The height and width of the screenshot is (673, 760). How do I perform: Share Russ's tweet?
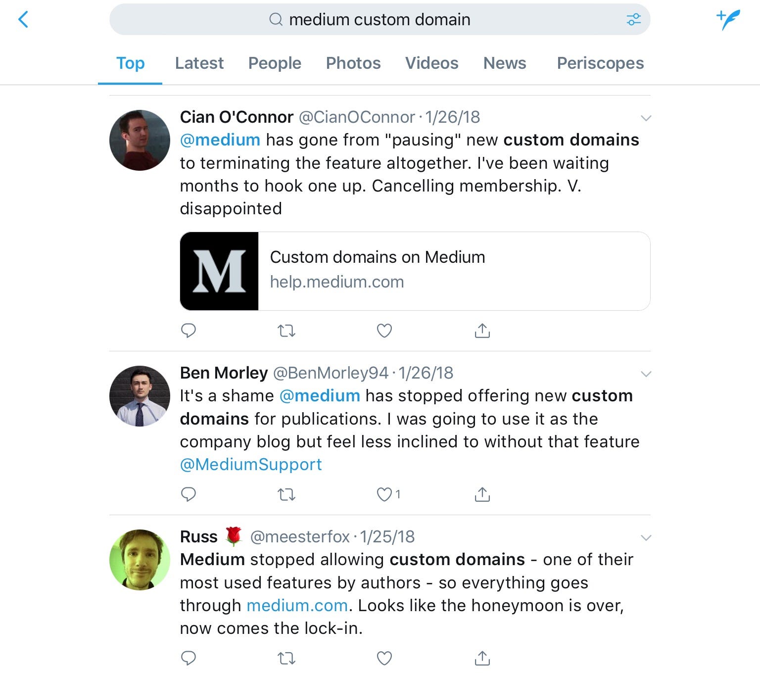tap(482, 658)
